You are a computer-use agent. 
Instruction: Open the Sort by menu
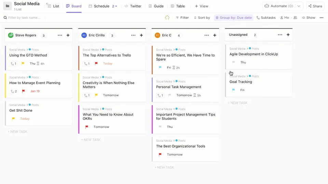pyautogui.click(x=202, y=18)
